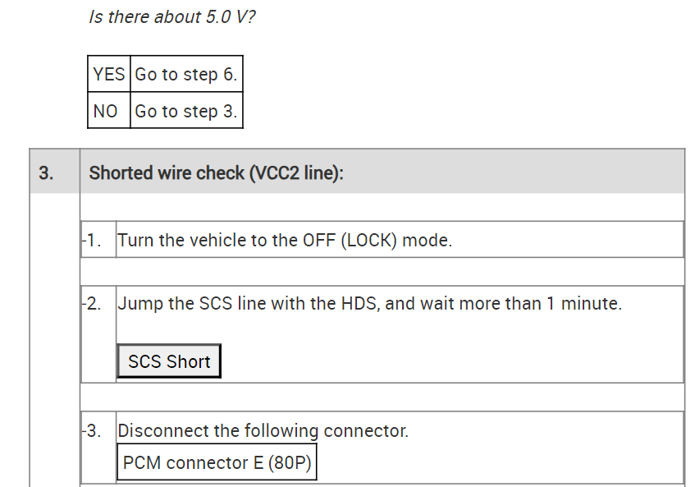Viewport: 695px width, 487px height.
Task: Click substep -2. number marker
Action: [x=93, y=304]
